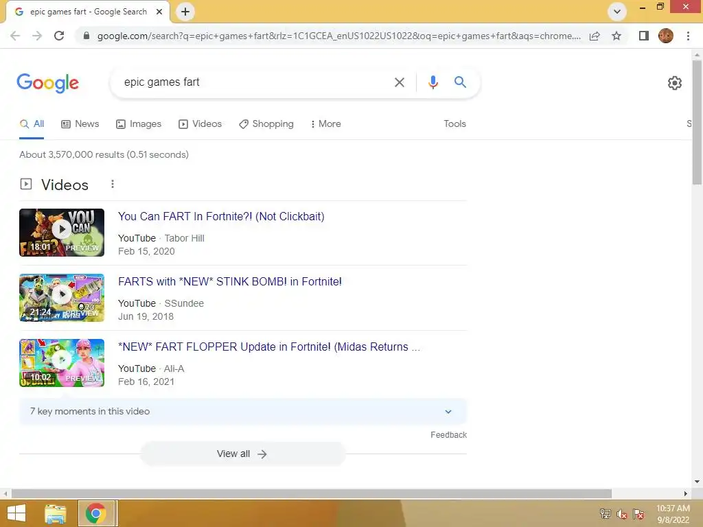Switch to the Shopping tab
Image resolution: width=703 pixels, height=527 pixels.
pos(266,124)
